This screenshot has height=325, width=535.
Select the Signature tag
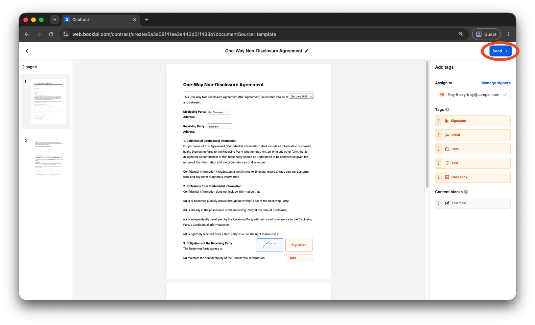[472, 121]
